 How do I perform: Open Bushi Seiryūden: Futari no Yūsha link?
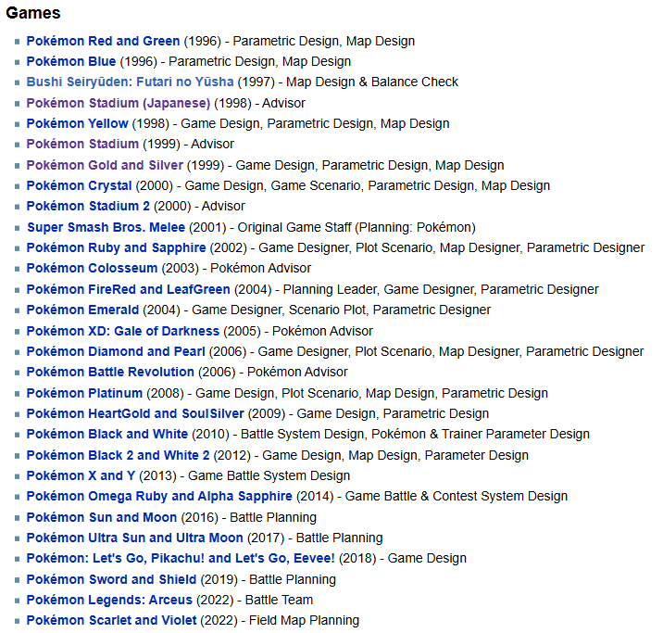click(131, 82)
